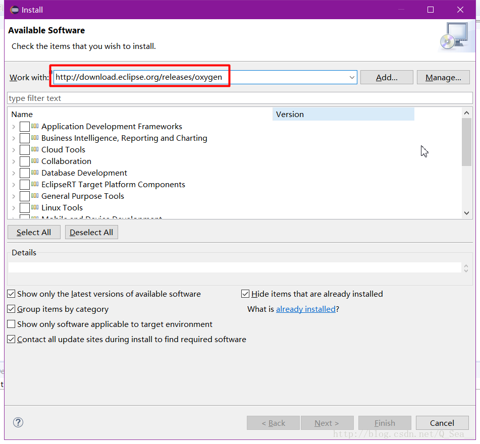Screen dimensions: 480x444
Task: Check the Business Intelligence, Reporting and Charting checkbox
Action: (x=25, y=138)
